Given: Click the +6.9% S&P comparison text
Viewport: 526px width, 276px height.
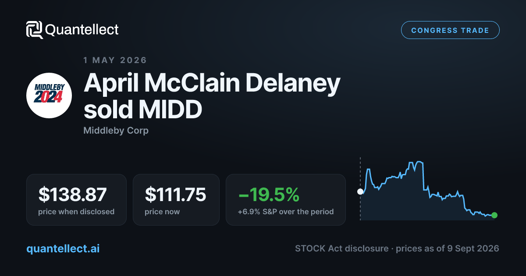Looking at the screenshot, I should [x=286, y=212].
